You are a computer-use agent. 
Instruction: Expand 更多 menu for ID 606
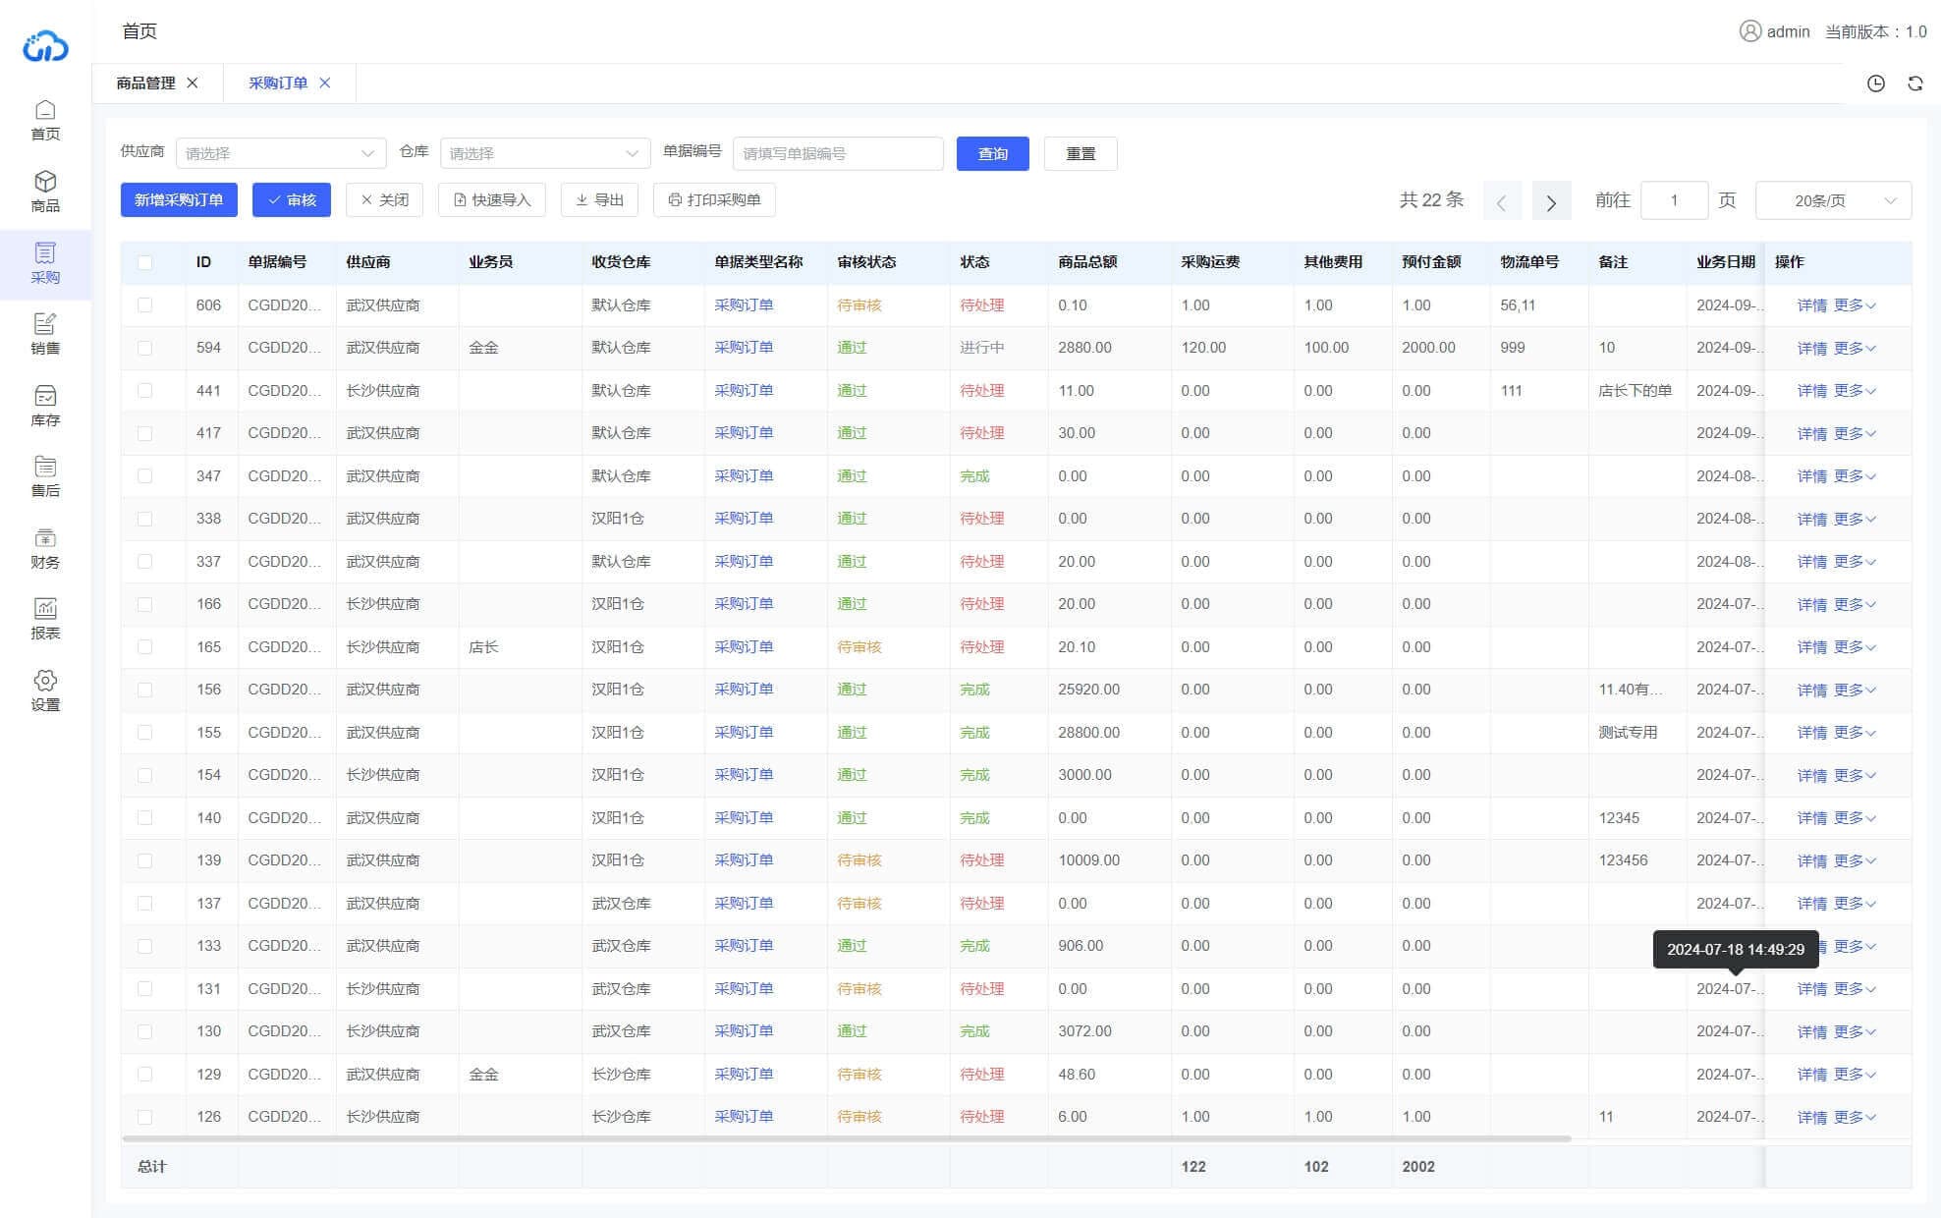tap(1855, 305)
